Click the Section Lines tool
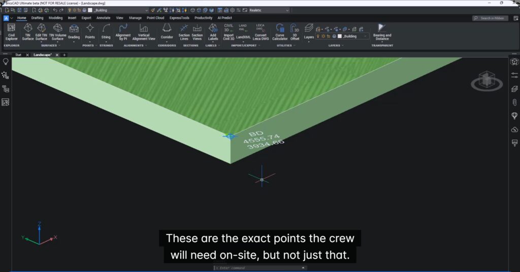The height and width of the screenshot is (272, 520). coord(184,31)
